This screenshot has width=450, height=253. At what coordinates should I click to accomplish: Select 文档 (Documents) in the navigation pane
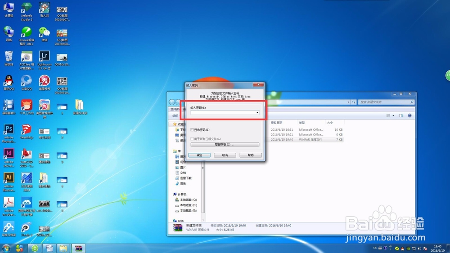click(x=181, y=173)
